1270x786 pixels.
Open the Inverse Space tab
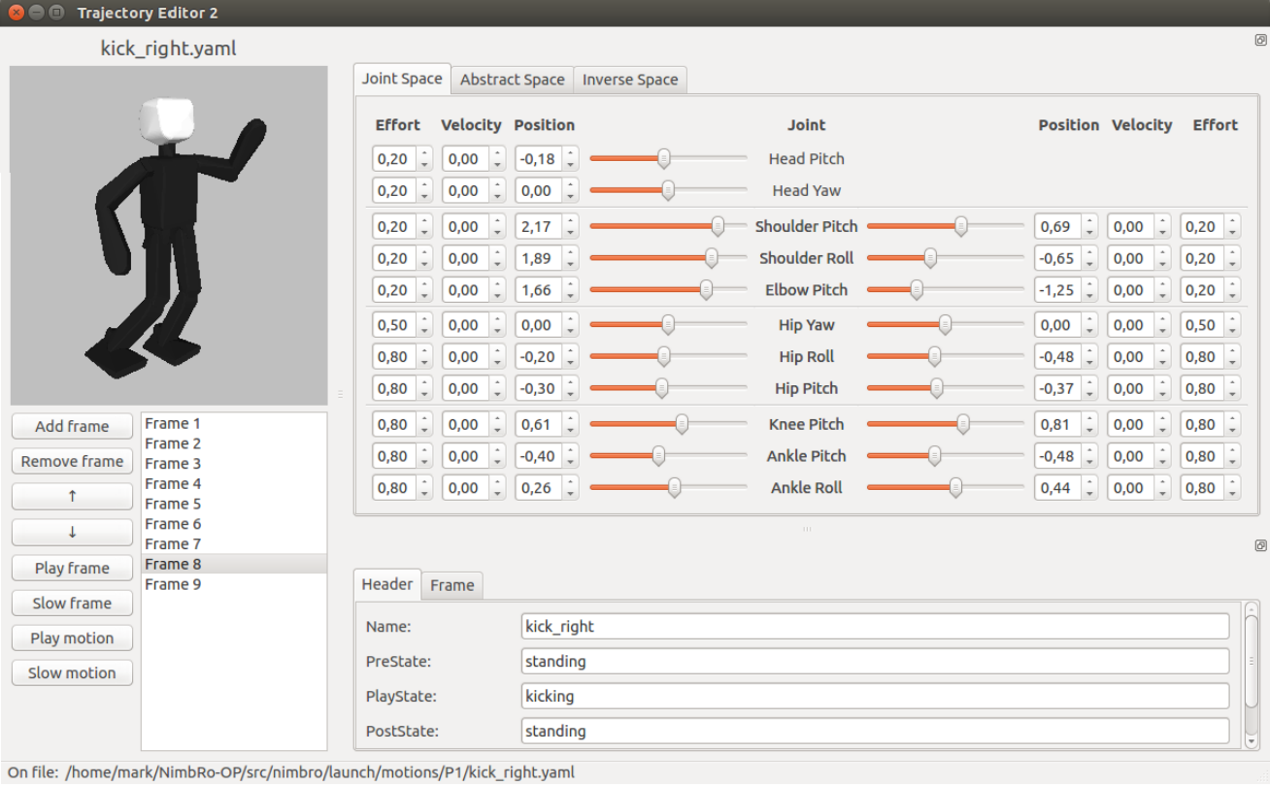630,80
